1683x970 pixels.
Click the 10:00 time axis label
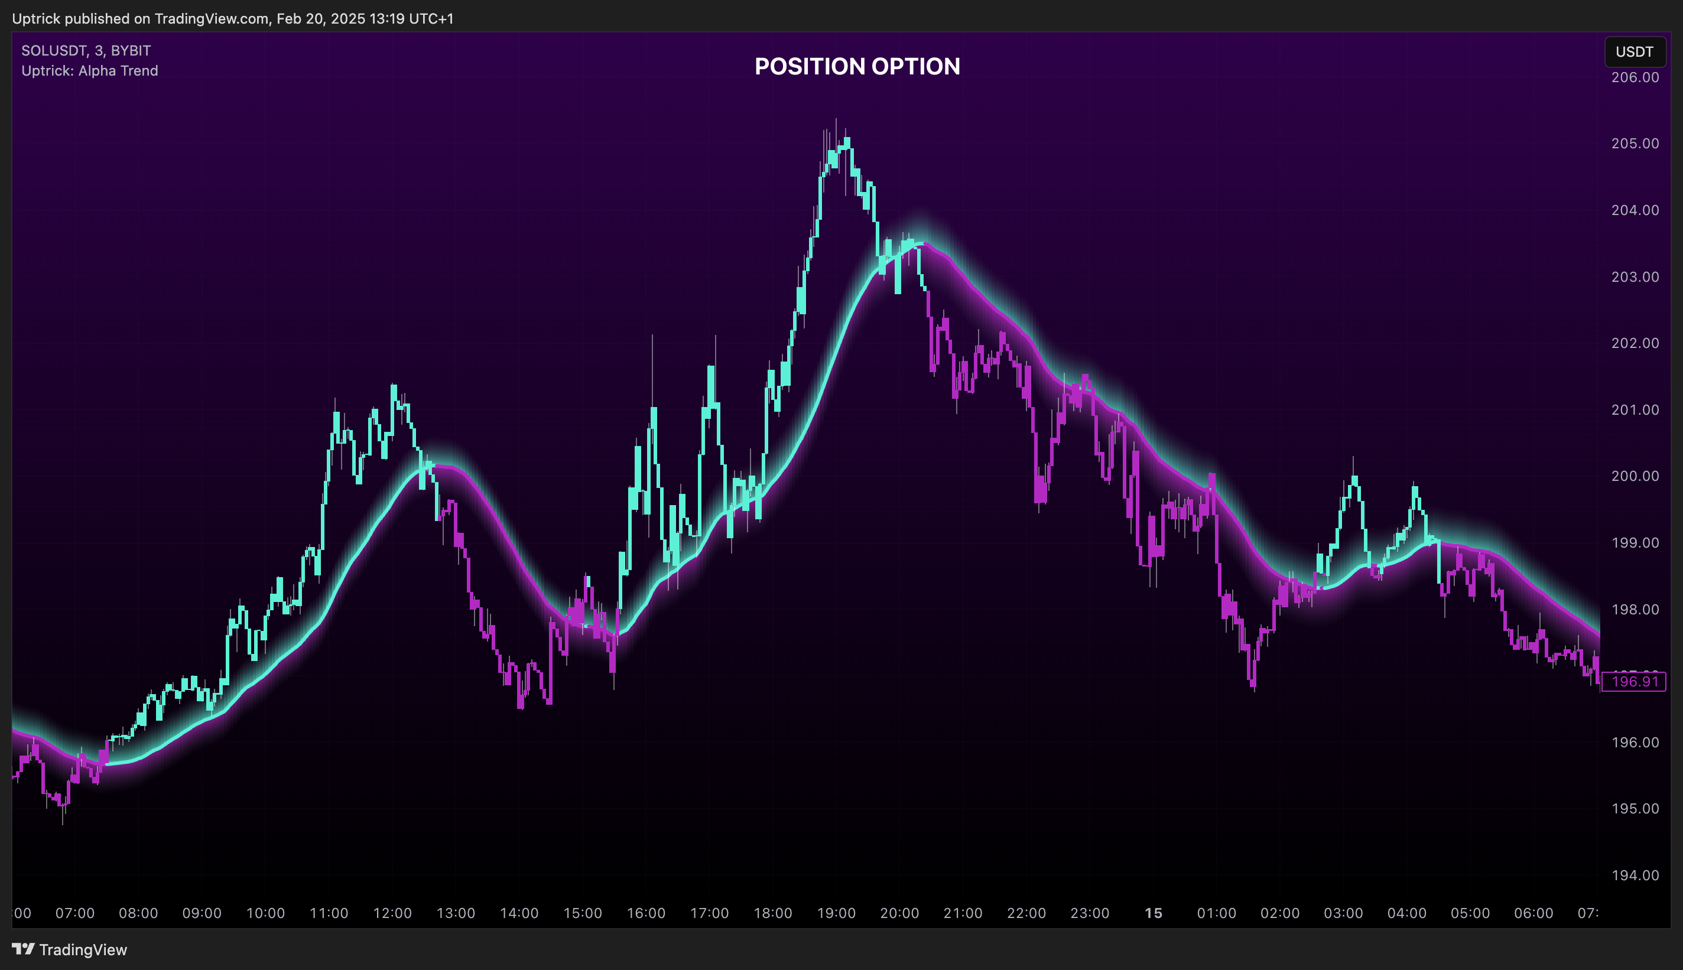[x=265, y=913]
